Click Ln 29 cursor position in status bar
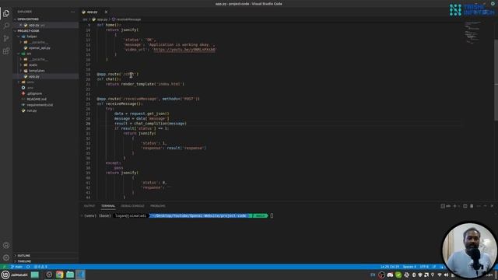This screenshot has width=498, height=280. click(390, 267)
